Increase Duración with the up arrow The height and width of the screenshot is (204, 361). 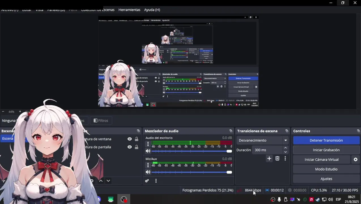click(x=285, y=148)
